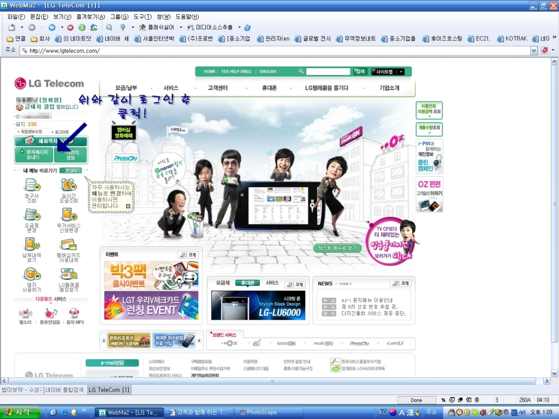This screenshot has width=559, height=419.
Task: Click the Korean flag IME icon in taskbar
Action: coord(393,412)
